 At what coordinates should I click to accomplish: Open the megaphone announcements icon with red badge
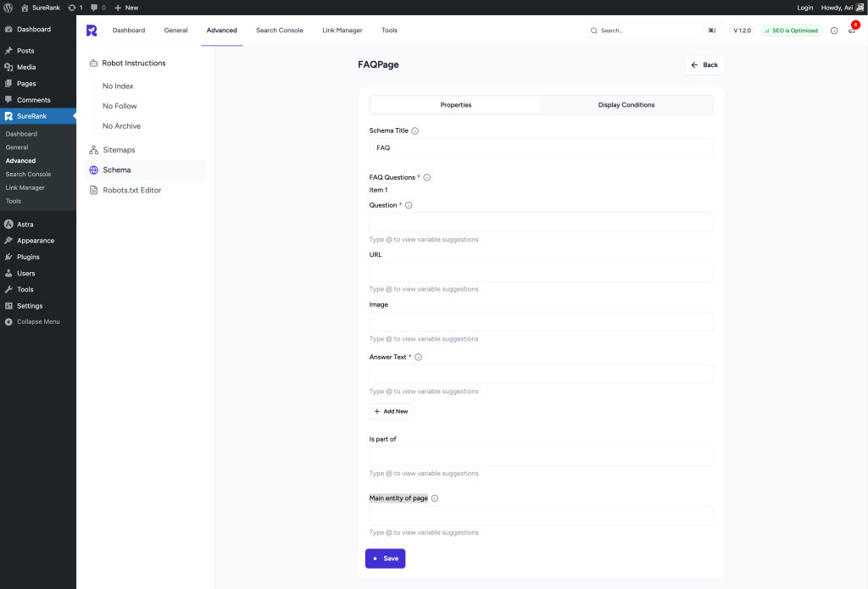pyautogui.click(x=851, y=30)
